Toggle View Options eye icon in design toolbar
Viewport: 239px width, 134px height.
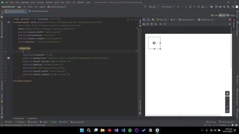tap(144, 24)
